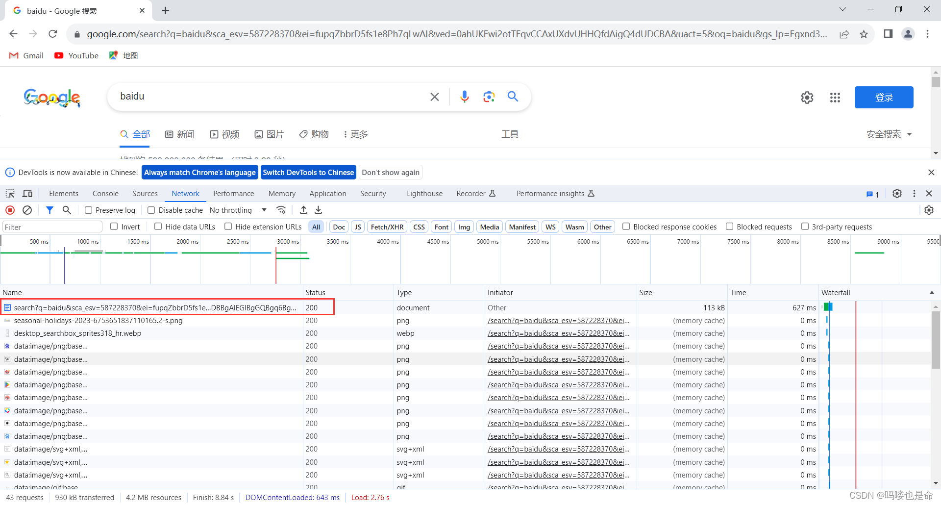Export HAR file download icon

tap(319, 210)
